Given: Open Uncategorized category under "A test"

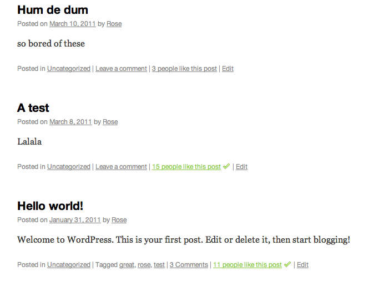Looking at the screenshot, I should 68,167.
